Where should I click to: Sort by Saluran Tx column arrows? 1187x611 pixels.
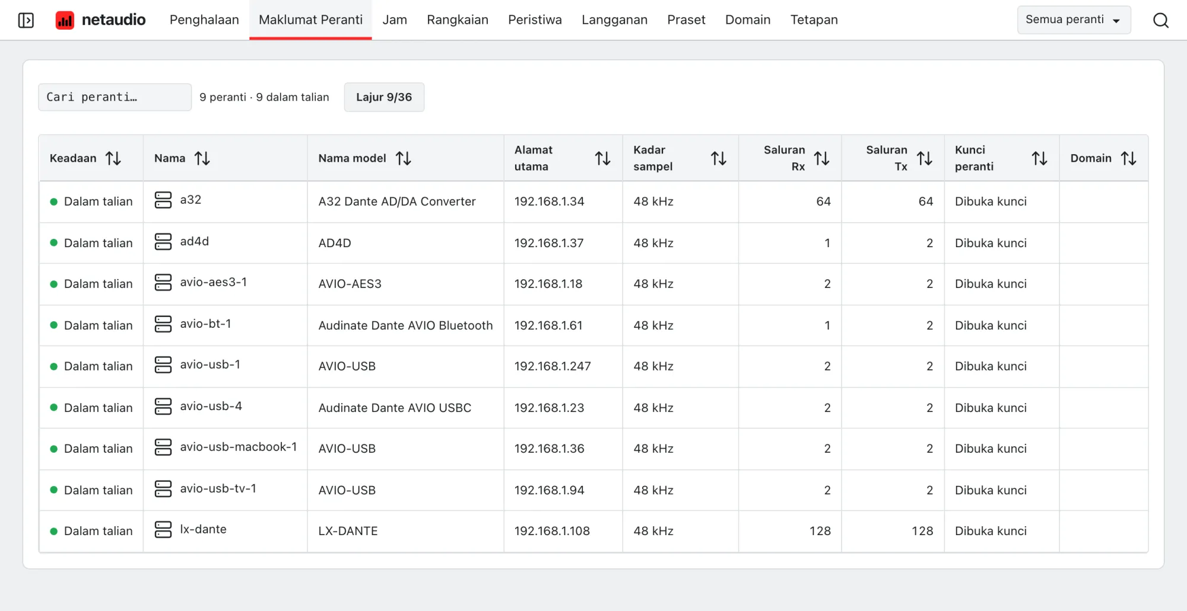tap(925, 158)
